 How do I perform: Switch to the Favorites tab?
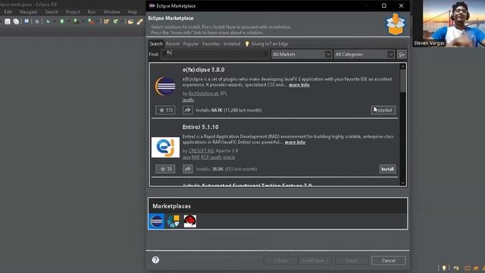211,44
